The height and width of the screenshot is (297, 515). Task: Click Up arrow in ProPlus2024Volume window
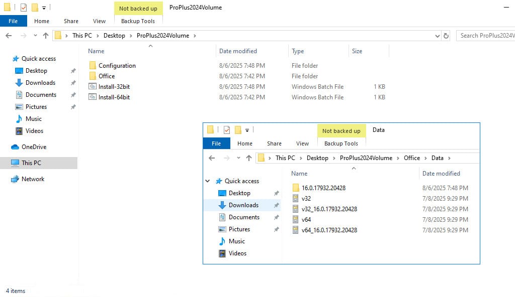[x=46, y=36]
